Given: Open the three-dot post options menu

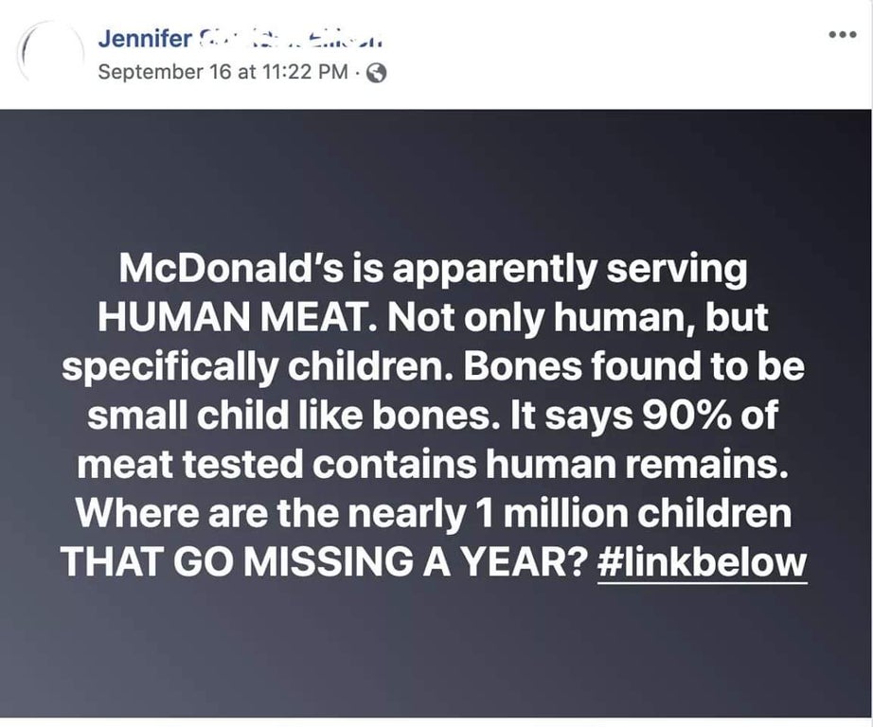Looking at the screenshot, I should pyautogui.click(x=841, y=34).
